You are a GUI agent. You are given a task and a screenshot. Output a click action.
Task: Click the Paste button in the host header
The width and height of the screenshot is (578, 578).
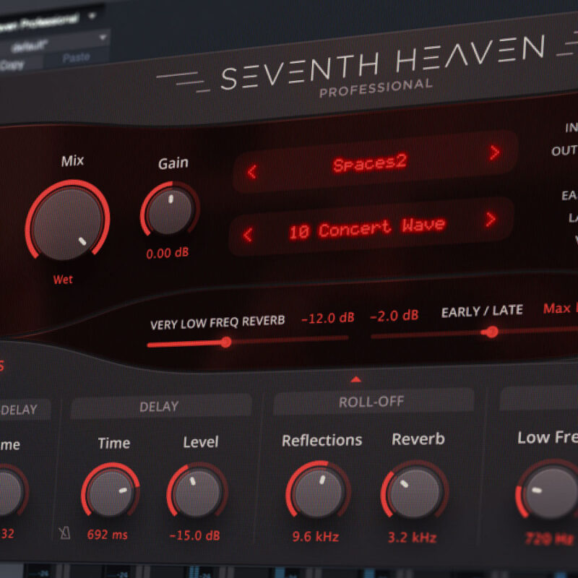(77, 58)
